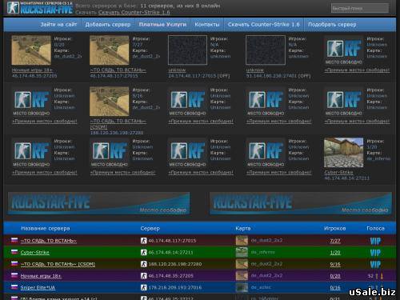The height and width of the screenshot is (300, 400).
Task: Click the de_inferno map thumbnail of Cyber-Strike
Action: click(x=343, y=152)
